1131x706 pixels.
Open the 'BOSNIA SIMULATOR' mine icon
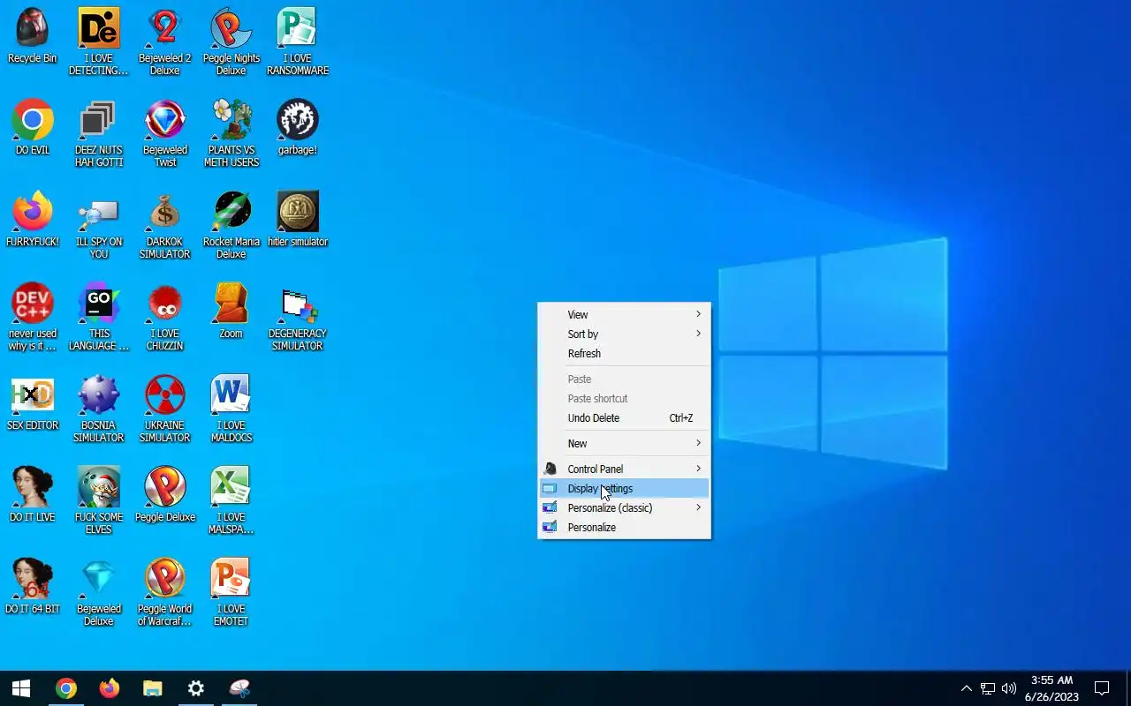click(99, 409)
